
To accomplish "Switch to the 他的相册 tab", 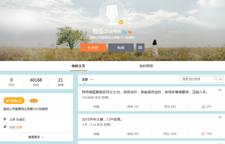I will 146,66.
